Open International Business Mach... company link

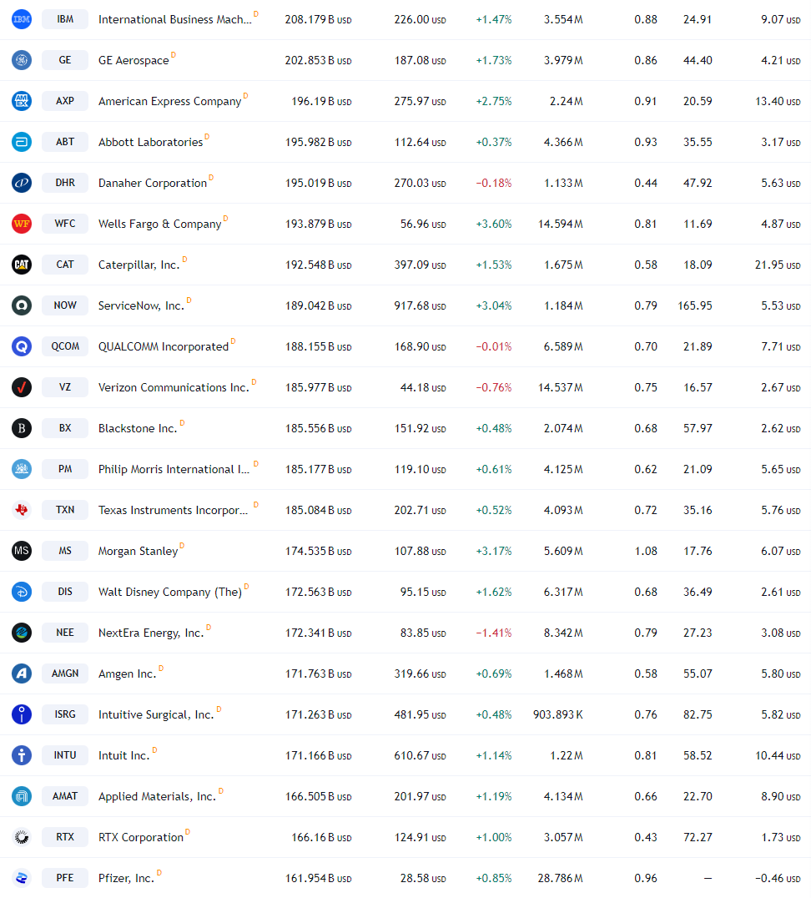174,19
